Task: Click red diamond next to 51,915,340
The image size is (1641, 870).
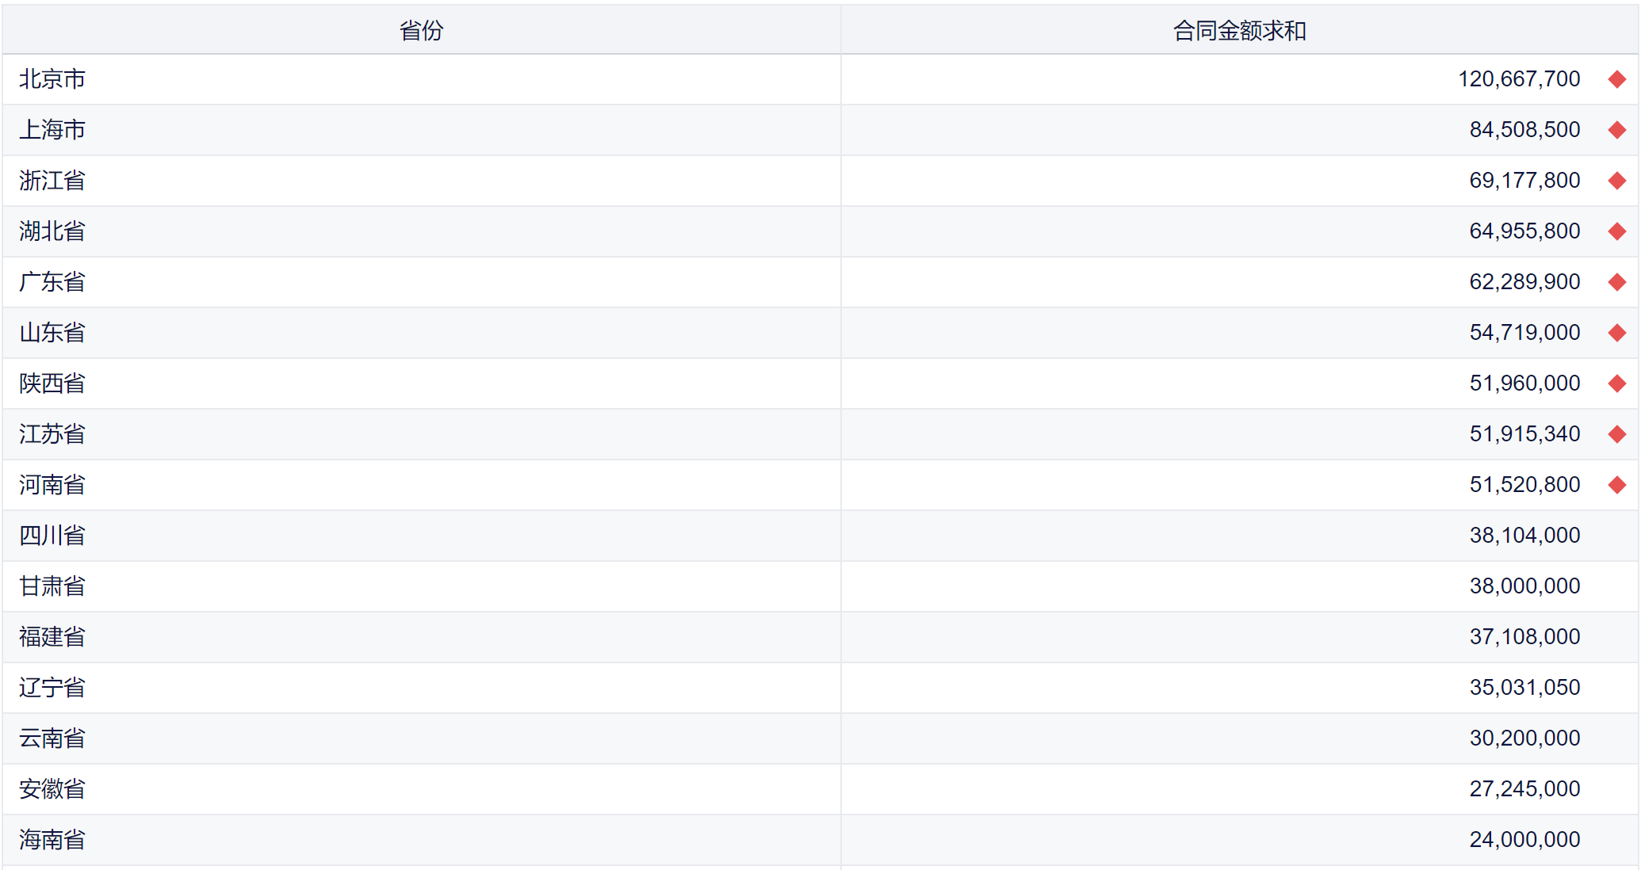Action: pos(1616,434)
